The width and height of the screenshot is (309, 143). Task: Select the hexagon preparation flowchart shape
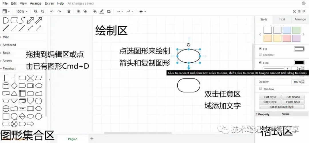coord(39,109)
